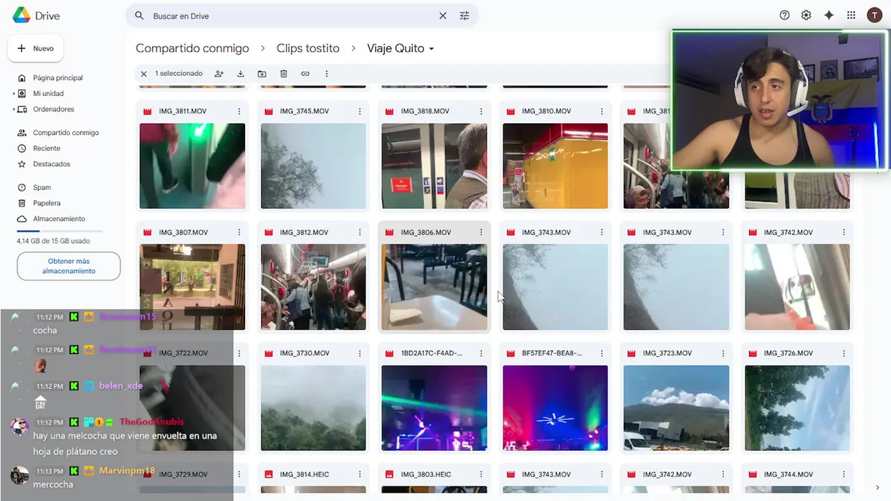The height and width of the screenshot is (501, 891).
Task: Select the IMG_3745.MOV thumbnail
Action: click(313, 166)
